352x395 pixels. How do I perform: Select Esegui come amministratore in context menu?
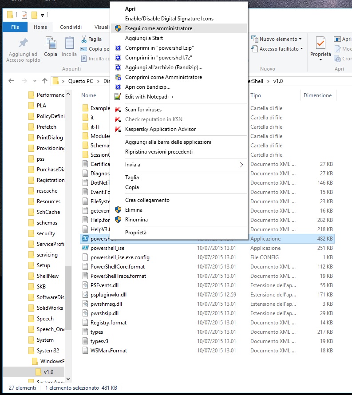tap(158, 28)
